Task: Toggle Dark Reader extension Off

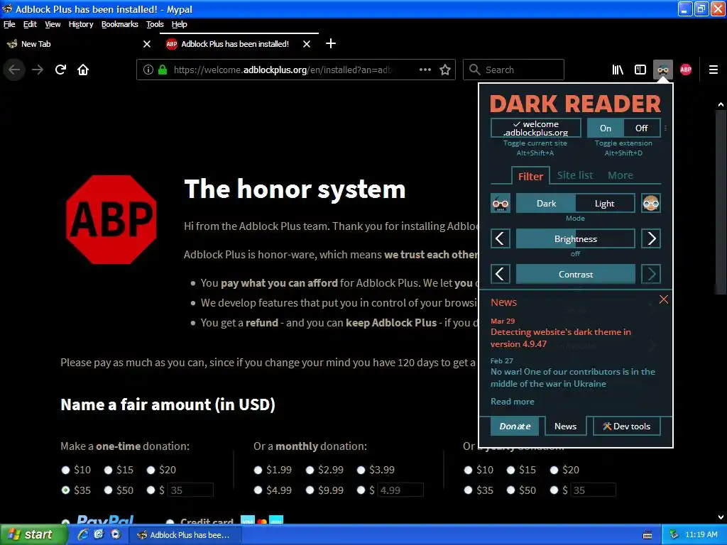Action: pyautogui.click(x=641, y=128)
